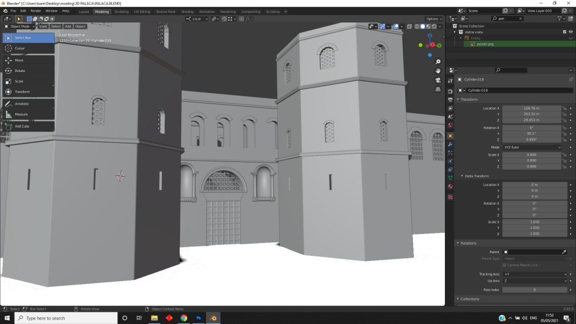
Task: Use the Parent field eyedropper
Action: click(564, 252)
